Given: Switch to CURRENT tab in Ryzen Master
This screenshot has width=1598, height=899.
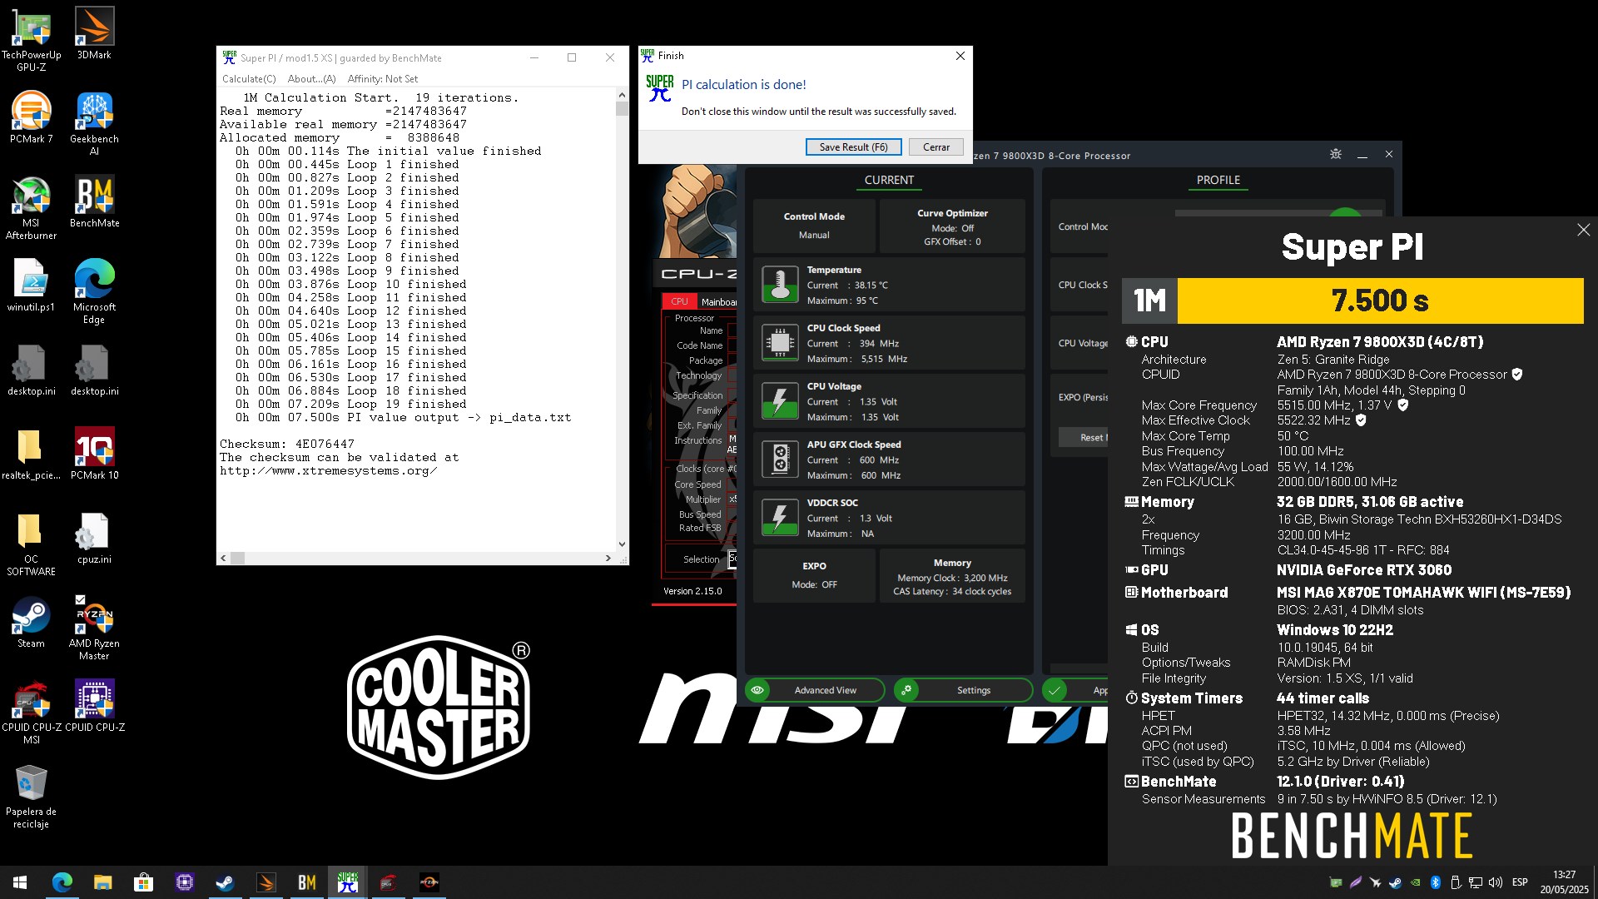Looking at the screenshot, I should pyautogui.click(x=889, y=180).
